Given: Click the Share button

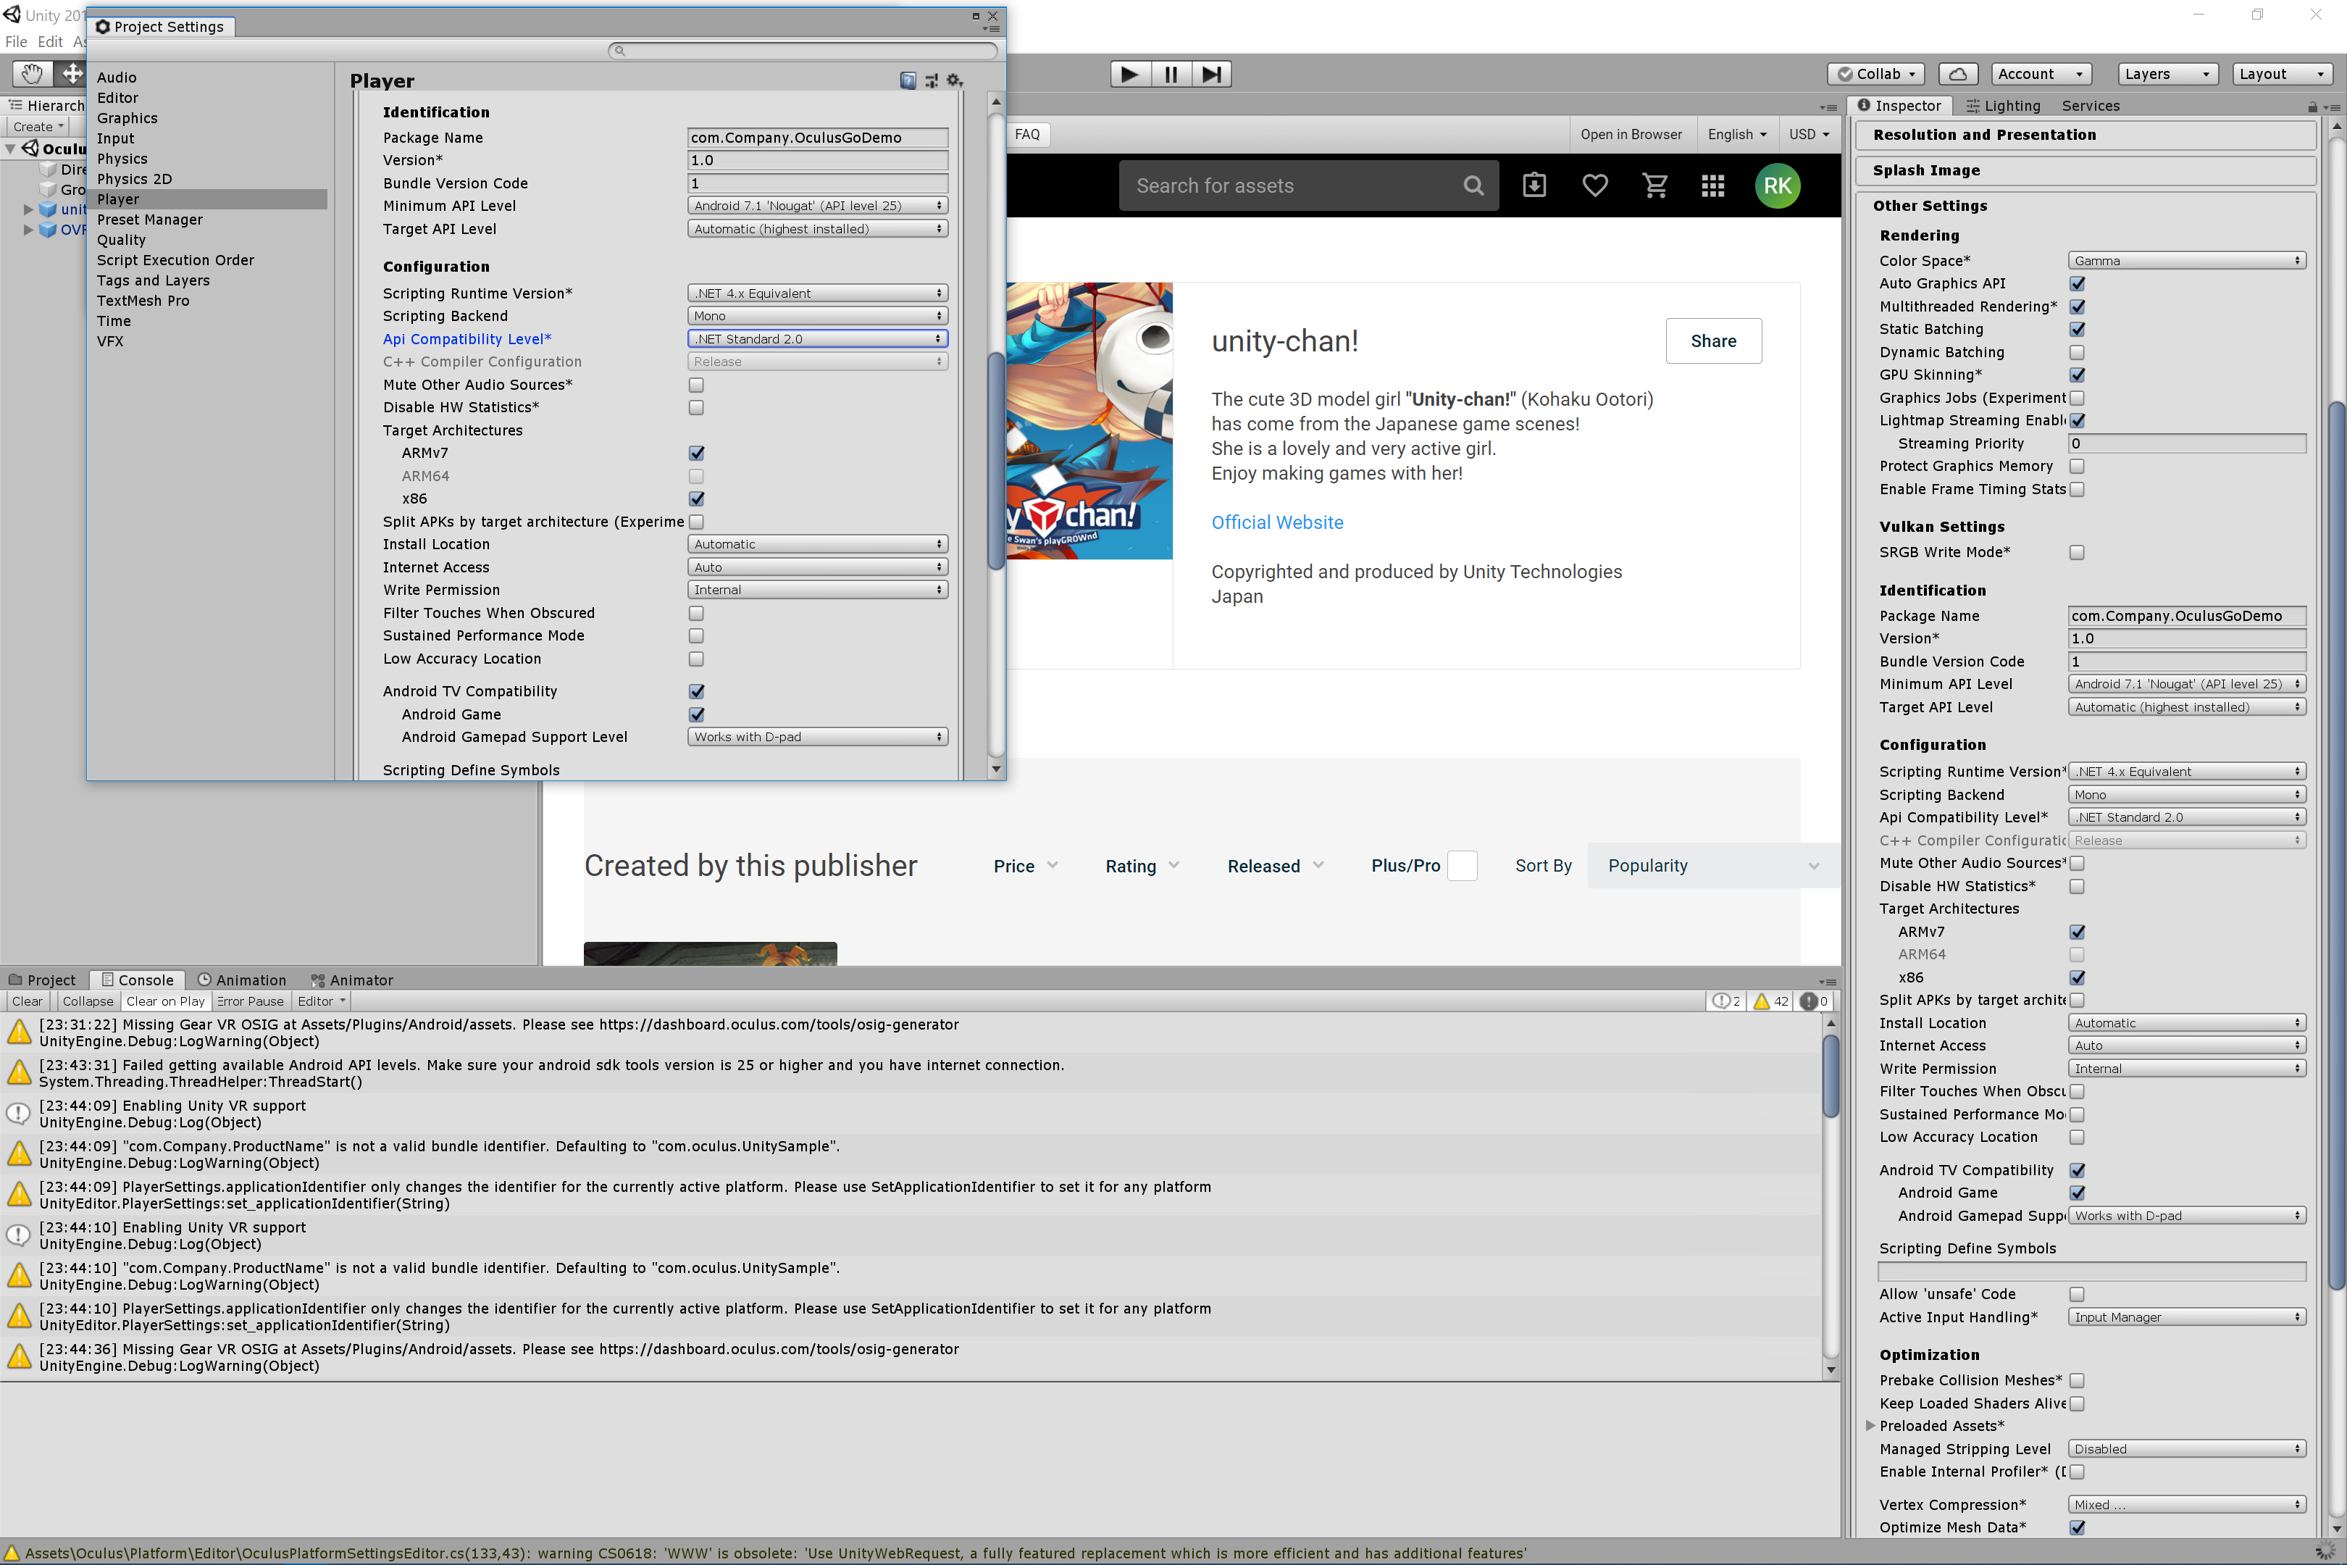Looking at the screenshot, I should pos(1712,341).
